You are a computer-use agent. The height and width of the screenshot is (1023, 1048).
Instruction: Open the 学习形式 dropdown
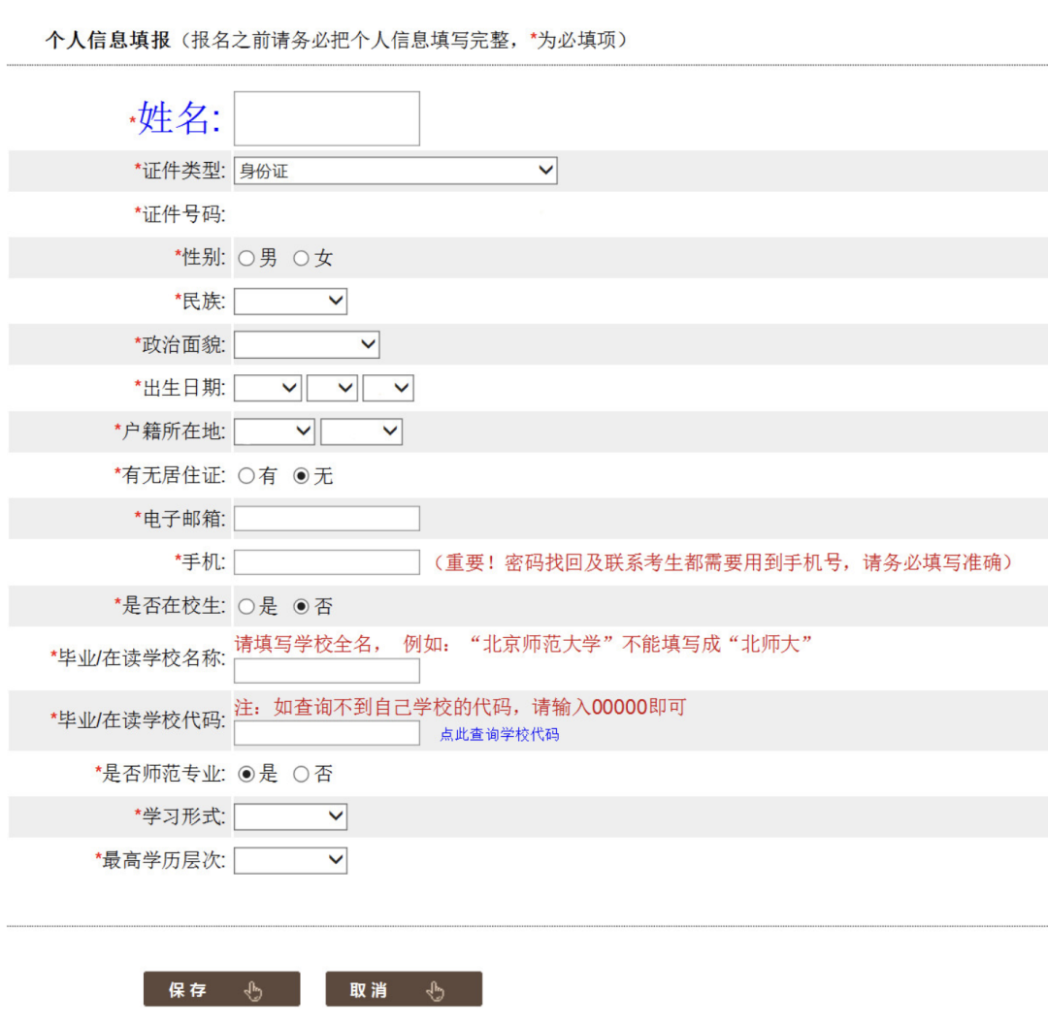click(x=290, y=817)
